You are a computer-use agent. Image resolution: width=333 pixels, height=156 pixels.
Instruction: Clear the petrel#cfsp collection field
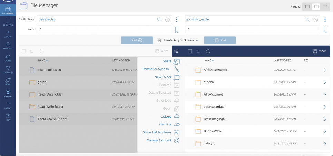pos(167,20)
